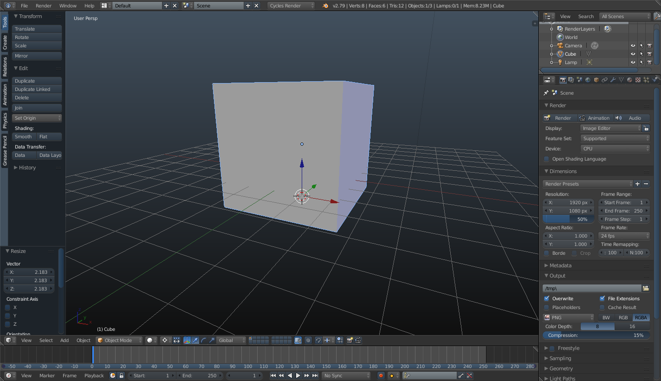Uncheck the Overwrite checkbox
The width and height of the screenshot is (661, 381).
pos(546,298)
